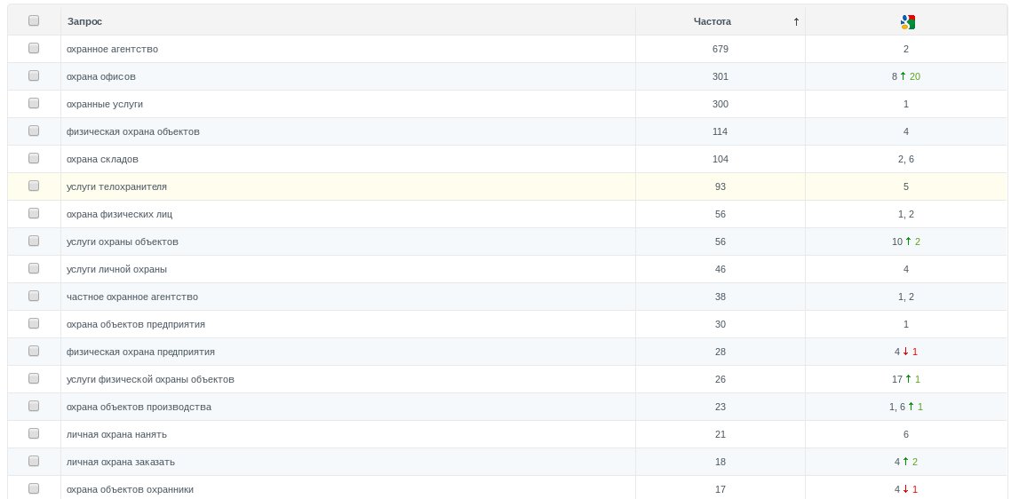Click green up arrow in услуги охраны объектов row
The image size is (1019, 499).
tap(909, 242)
